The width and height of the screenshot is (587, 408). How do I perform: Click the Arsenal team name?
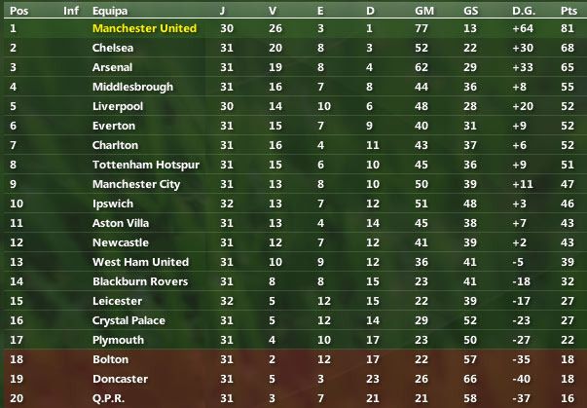pos(113,67)
